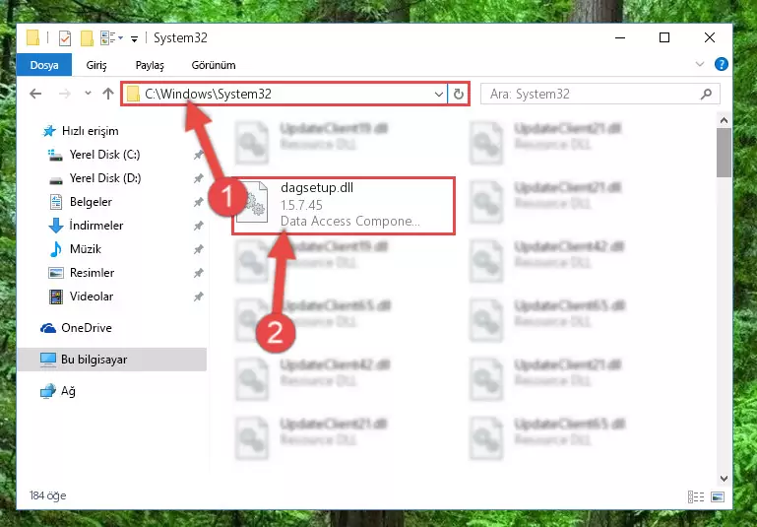Click the New folder quick access icon
The height and width of the screenshot is (527, 757).
(x=87, y=38)
